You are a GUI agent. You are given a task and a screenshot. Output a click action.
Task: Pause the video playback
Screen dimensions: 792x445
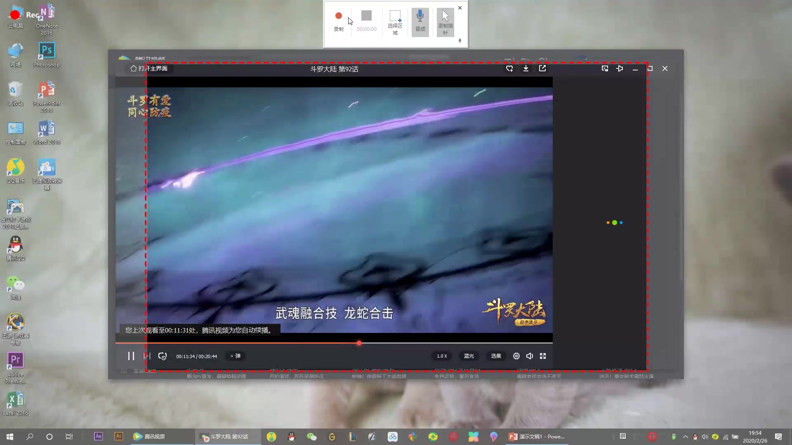pos(131,356)
